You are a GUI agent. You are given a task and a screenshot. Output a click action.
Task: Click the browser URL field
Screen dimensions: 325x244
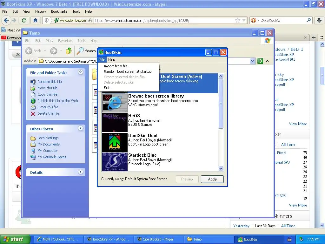click(x=165, y=21)
